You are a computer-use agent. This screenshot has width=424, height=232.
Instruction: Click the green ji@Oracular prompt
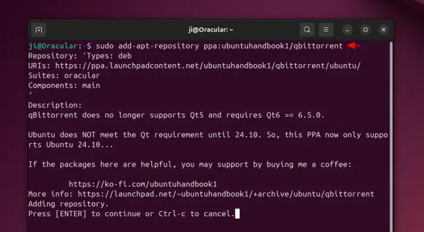click(53, 46)
